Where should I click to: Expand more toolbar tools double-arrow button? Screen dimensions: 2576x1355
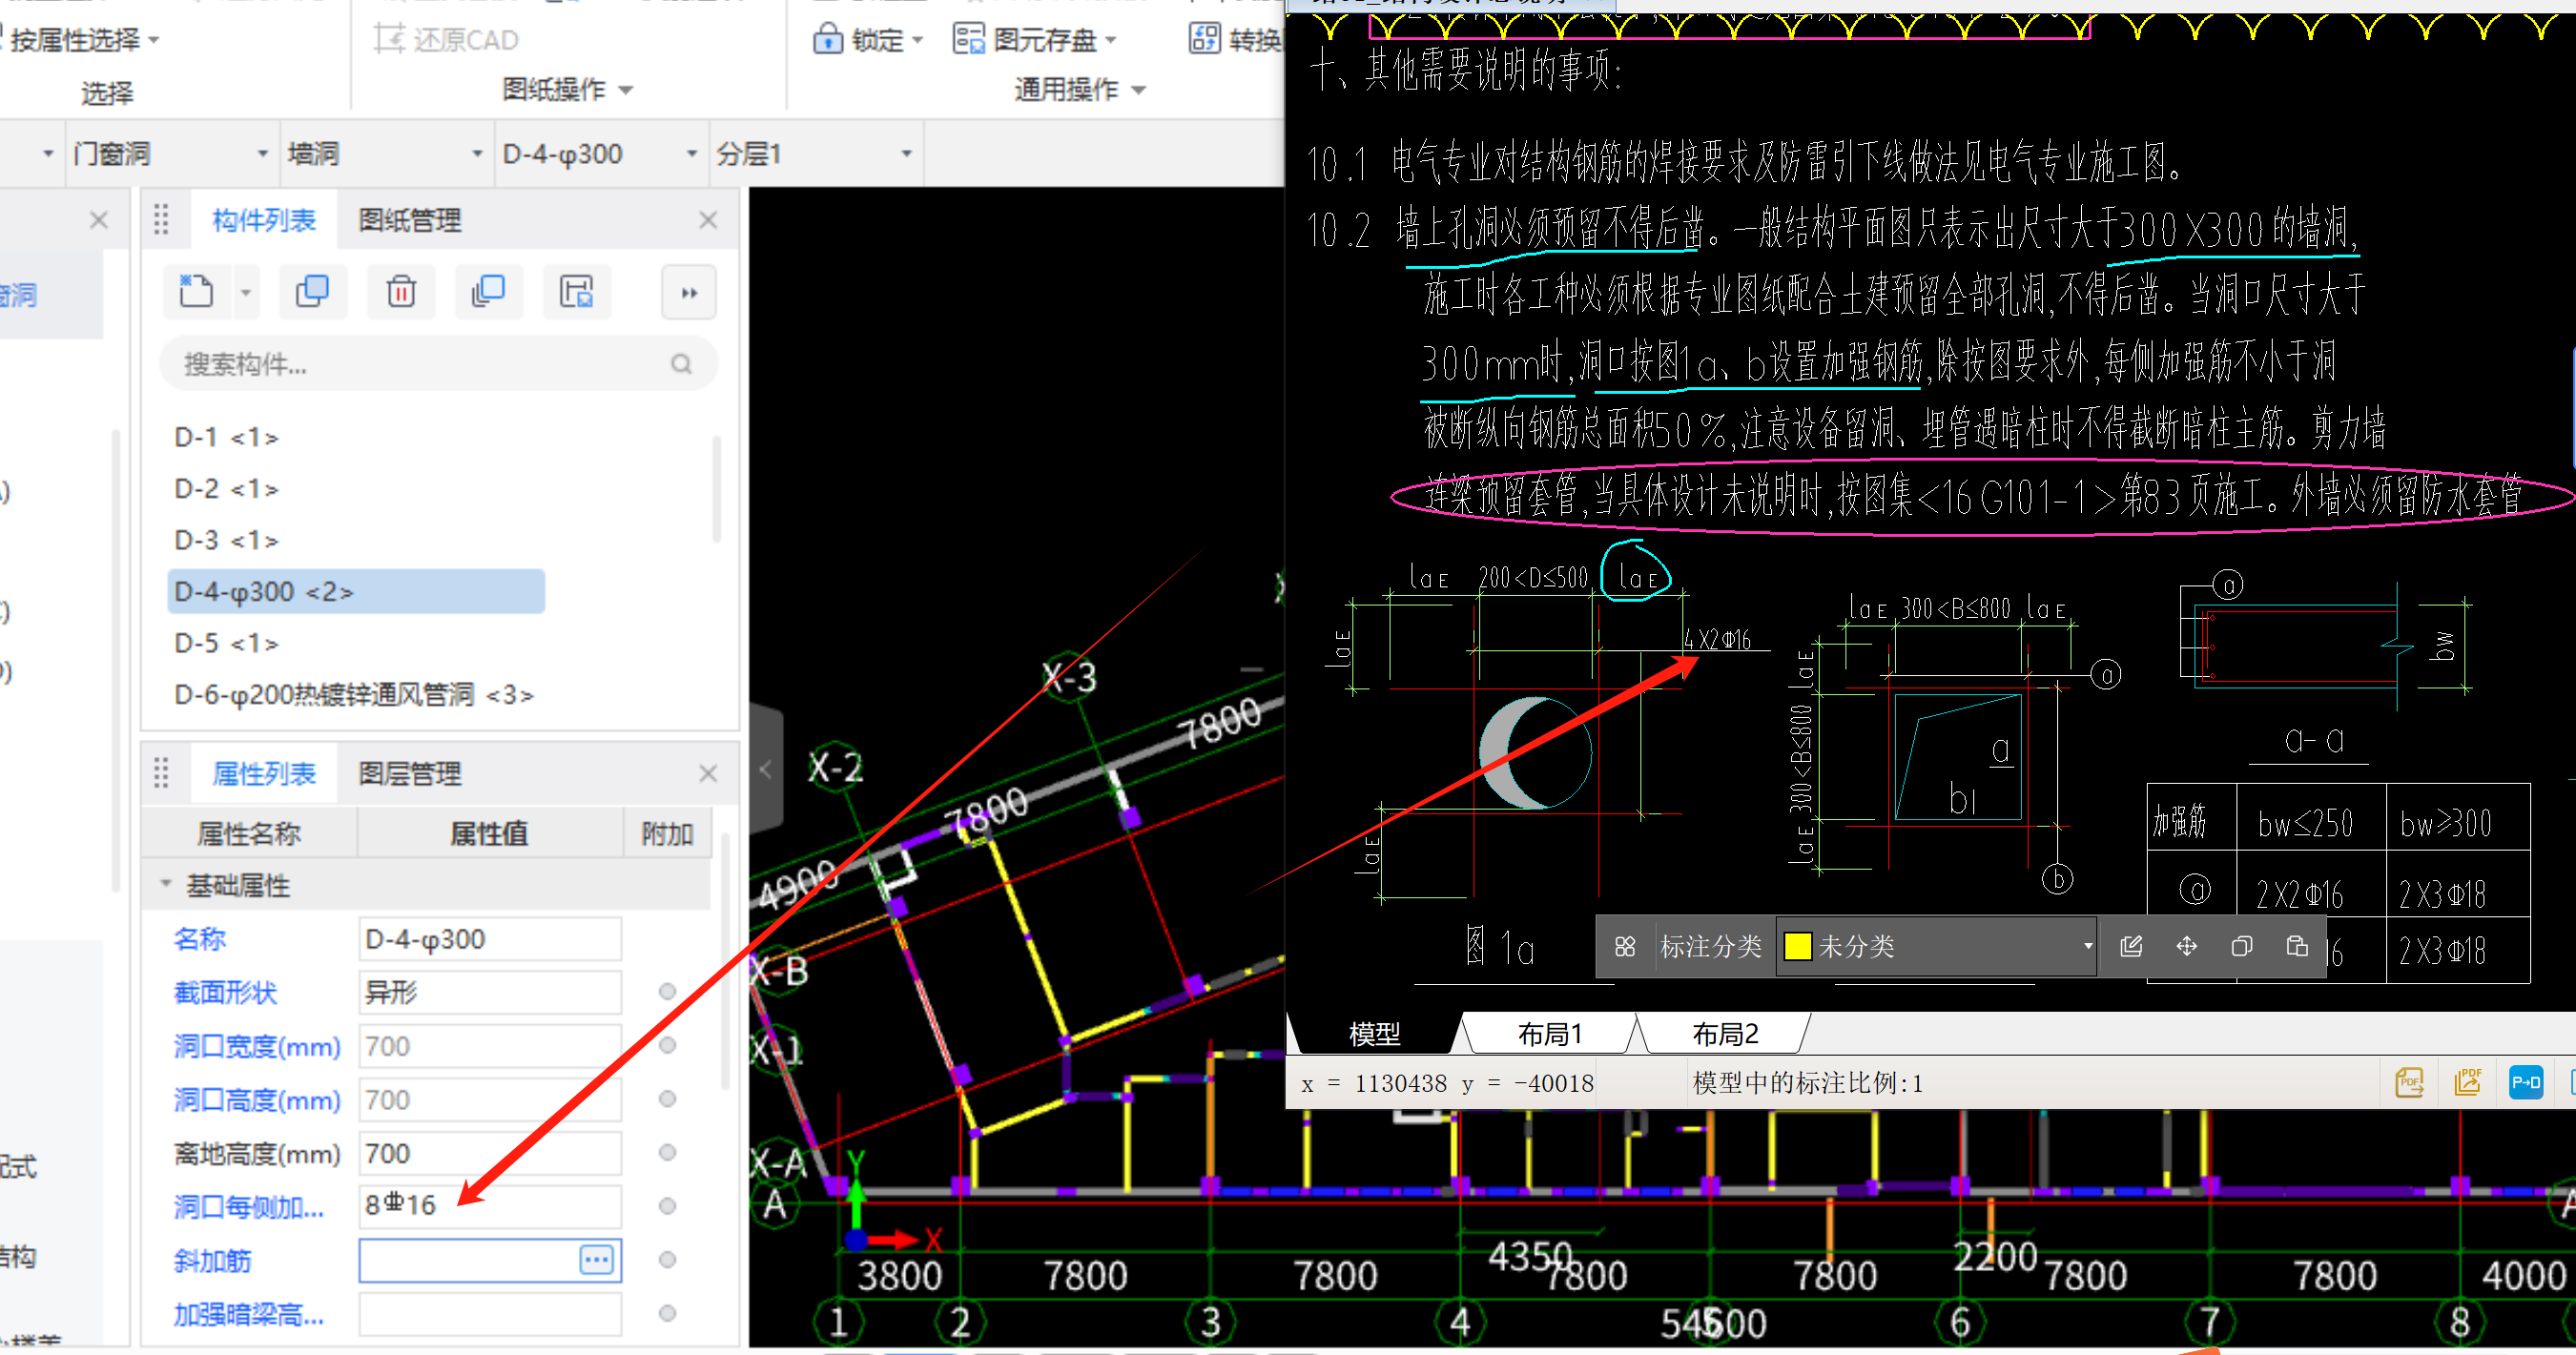tap(689, 292)
